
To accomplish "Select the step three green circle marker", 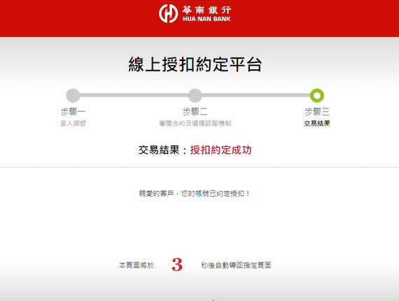I will pos(317,95).
